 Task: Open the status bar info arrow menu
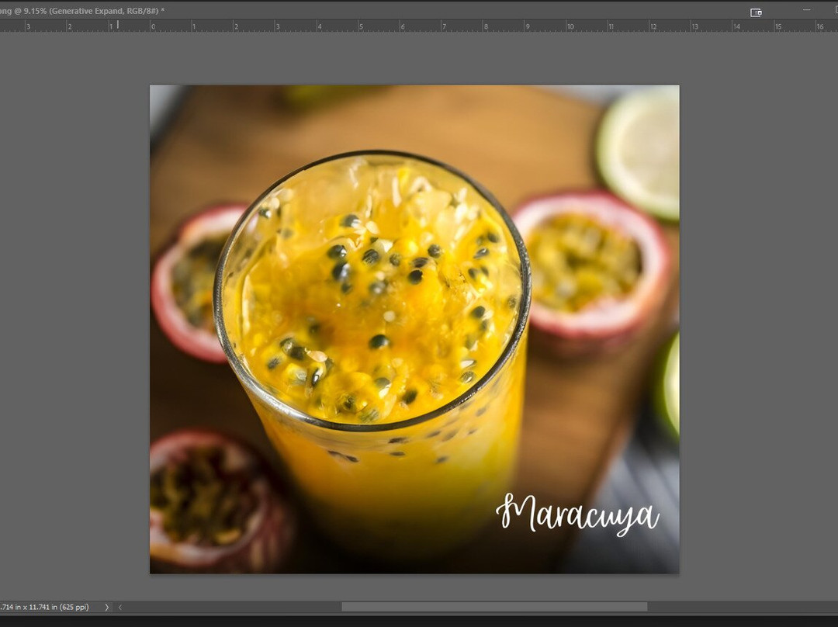(107, 607)
